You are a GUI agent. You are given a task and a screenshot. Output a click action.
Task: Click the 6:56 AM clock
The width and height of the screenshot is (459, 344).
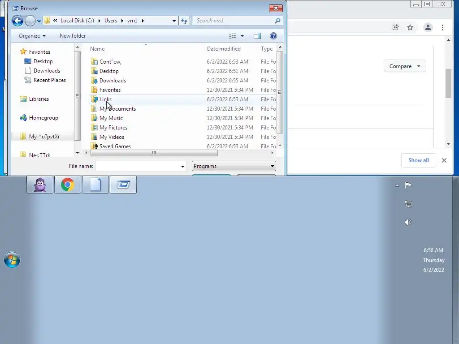(433, 250)
